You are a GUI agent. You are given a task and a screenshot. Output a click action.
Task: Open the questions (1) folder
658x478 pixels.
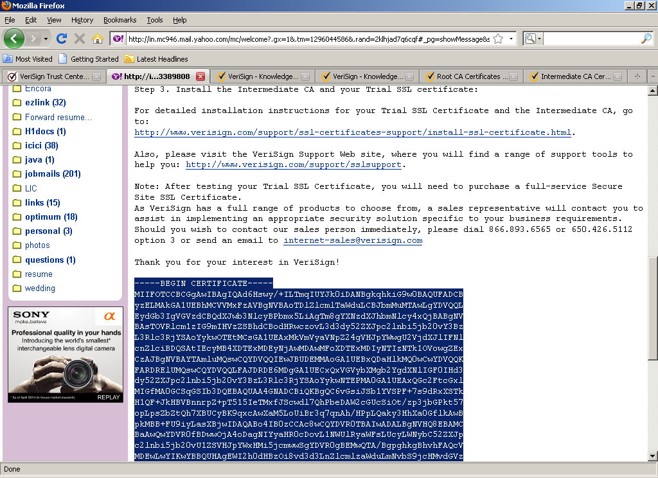[x=50, y=260]
